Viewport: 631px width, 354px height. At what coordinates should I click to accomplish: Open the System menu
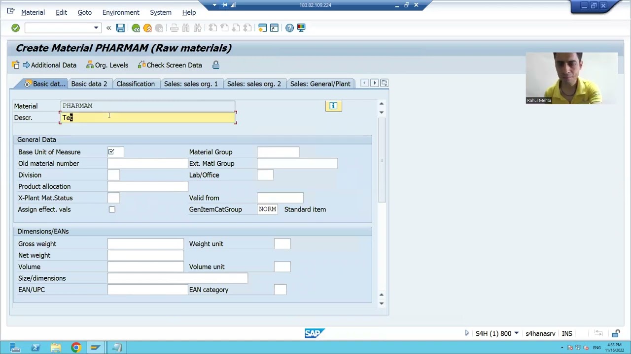[161, 12]
